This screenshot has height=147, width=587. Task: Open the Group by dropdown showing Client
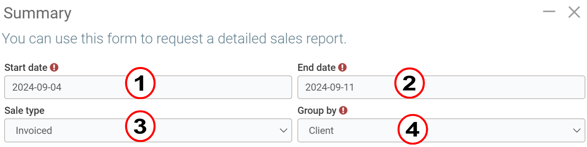[354, 130]
